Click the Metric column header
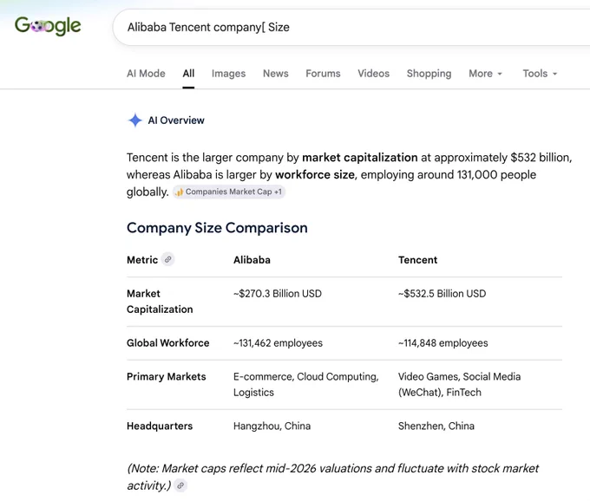The width and height of the screenshot is (590, 501). click(142, 260)
